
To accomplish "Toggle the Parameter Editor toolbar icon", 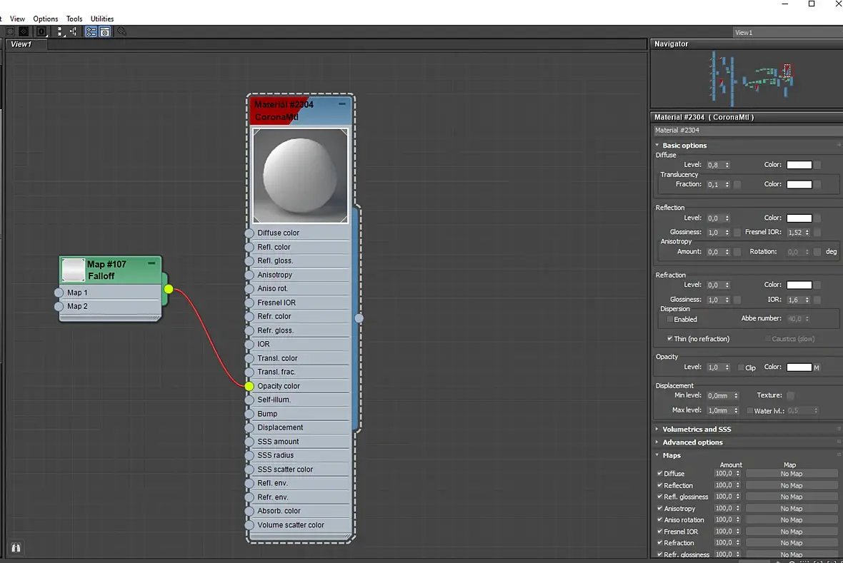I will click(105, 31).
